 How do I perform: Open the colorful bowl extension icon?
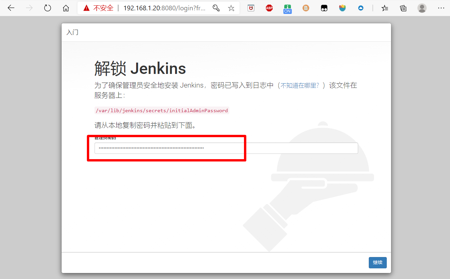pyautogui.click(x=342, y=8)
